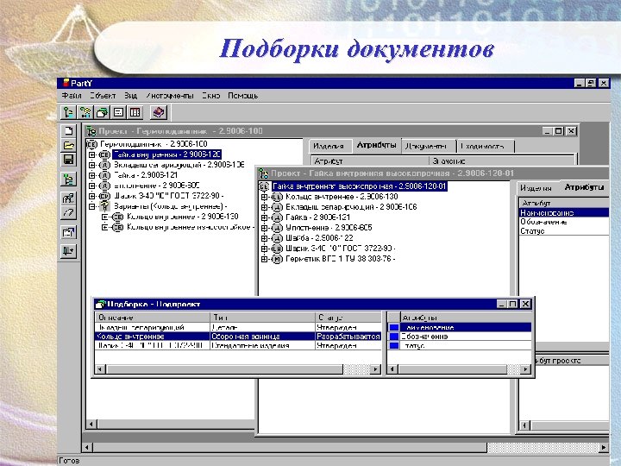This screenshot has width=621, height=466.
Task: Click the М icon beside Герметик ВГО 1
Action: click(277, 259)
